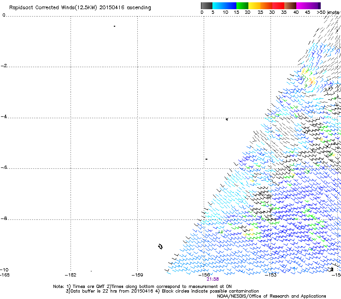This screenshot has width=341, height=299.
Task: Pick the brown 35-40 knots legend swatch
Action: pyautogui.click(x=290, y=6)
